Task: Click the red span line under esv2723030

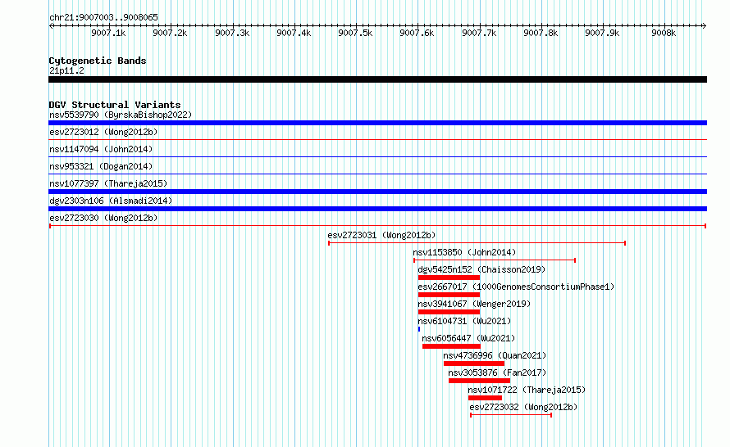Action: click(377, 226)
